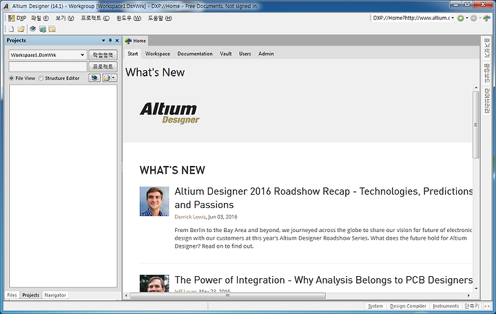Click the panel settings note icon
This screenshot has height=314, width=496.
[107, 78]
